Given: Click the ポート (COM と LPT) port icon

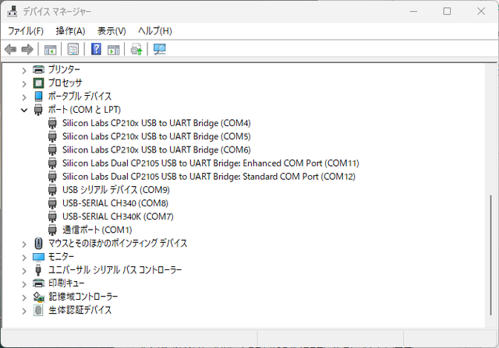Looking at the screenshot, I should point(38,110).
